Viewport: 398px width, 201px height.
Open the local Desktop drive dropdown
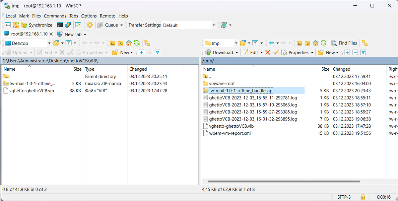(49, 43)
